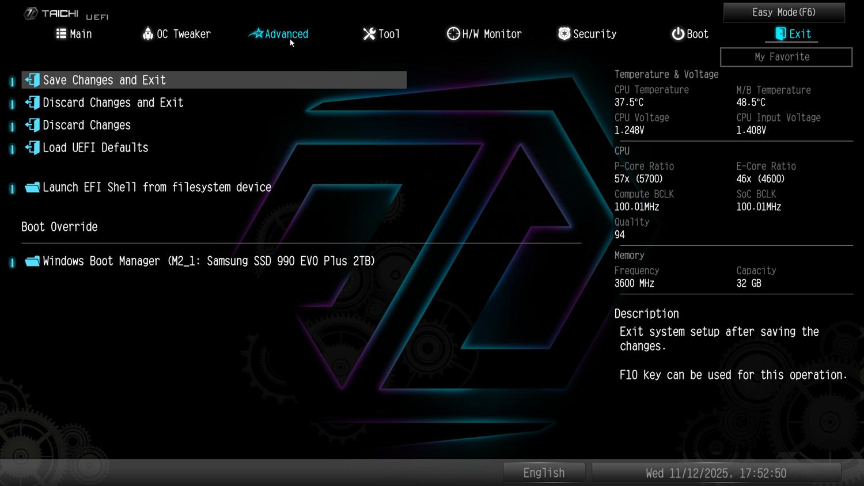Change the English language setting
864x486 pixels.
pos(544,473)
